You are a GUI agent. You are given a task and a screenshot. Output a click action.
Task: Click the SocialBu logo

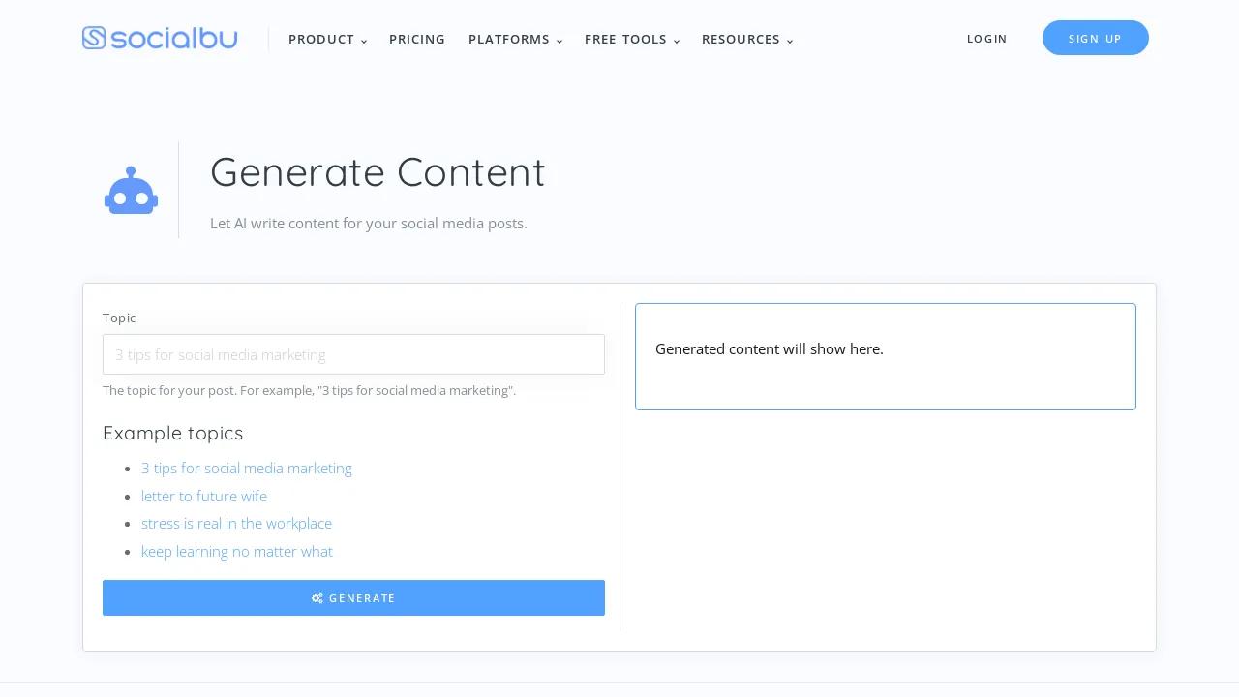coord(160,39)
